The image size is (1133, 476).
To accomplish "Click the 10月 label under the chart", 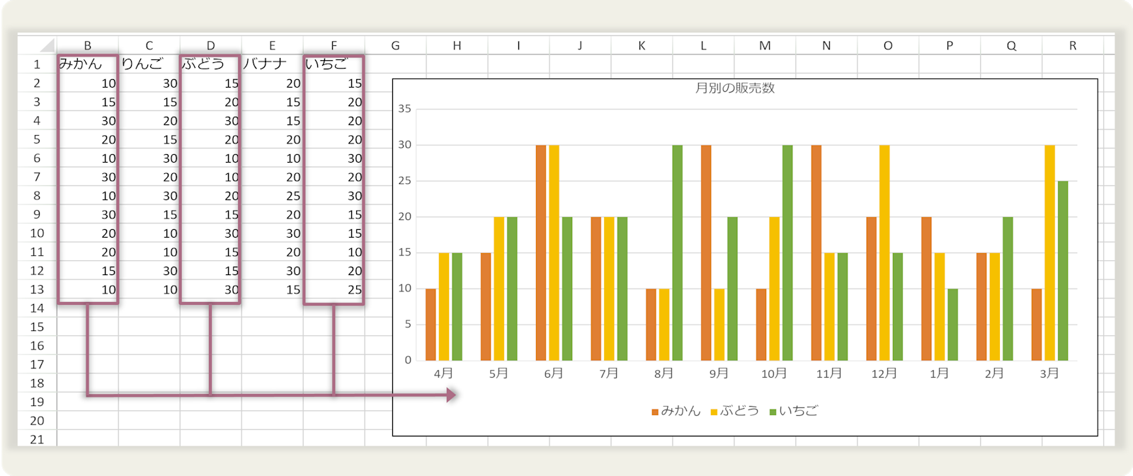I will (x=774, y=373).
